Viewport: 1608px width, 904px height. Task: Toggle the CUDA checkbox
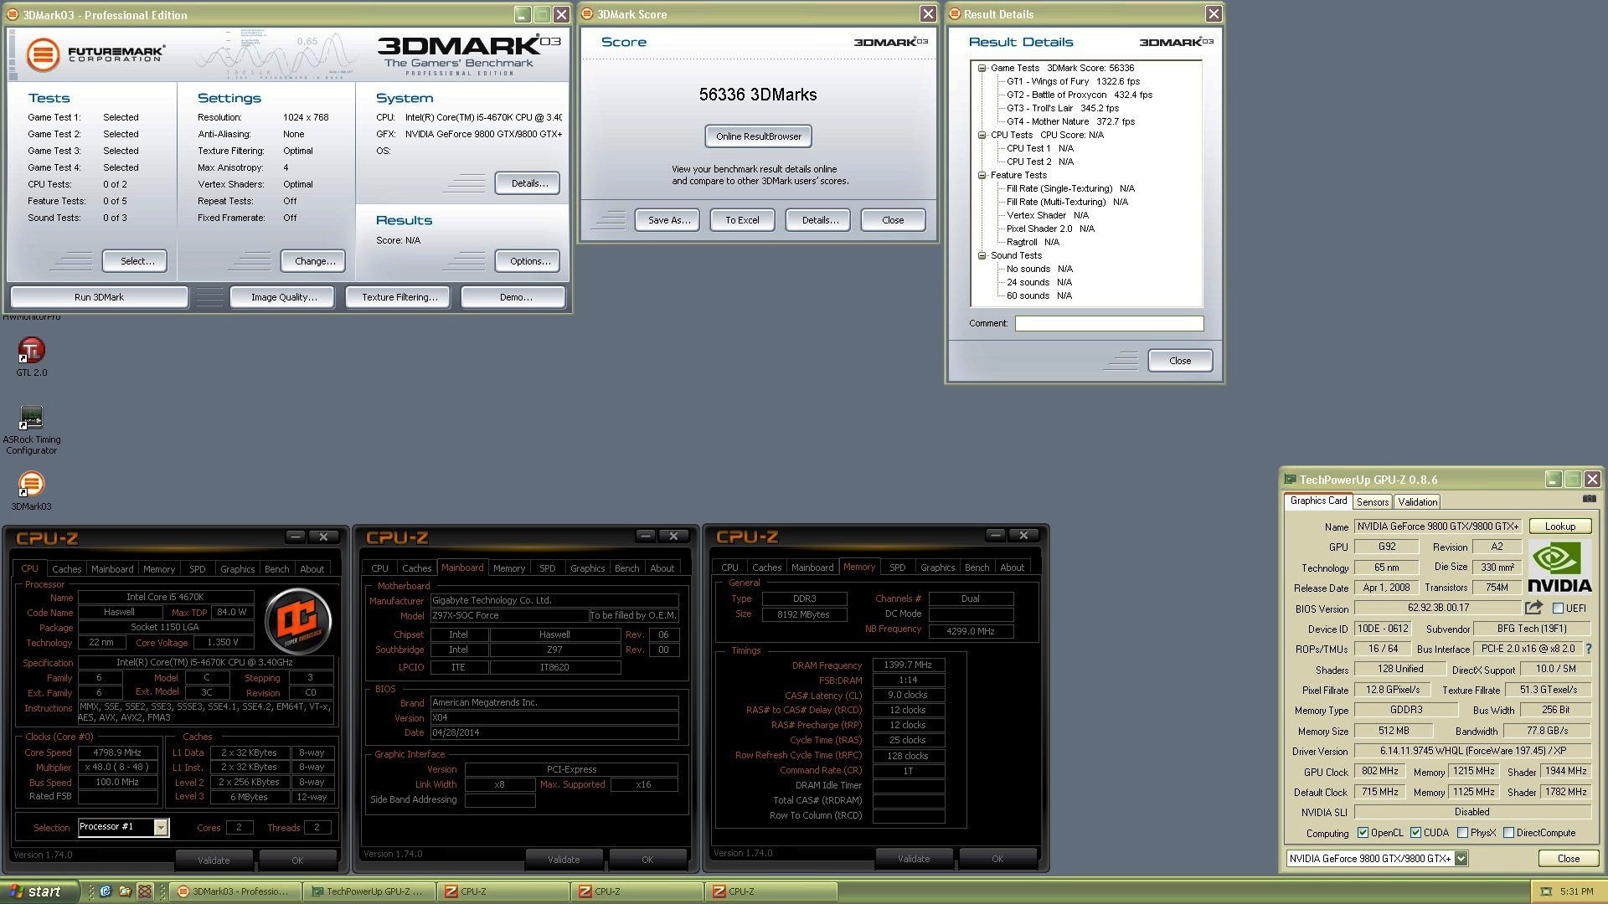(1415, 833)
